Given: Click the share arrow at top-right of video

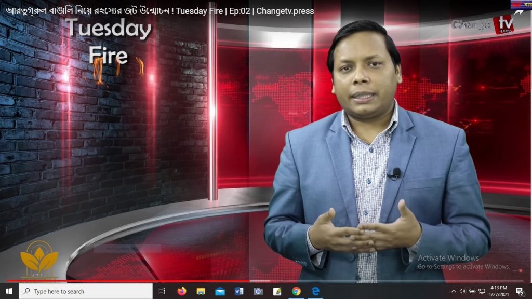Looking at the screenshot, I should [518, 13].
